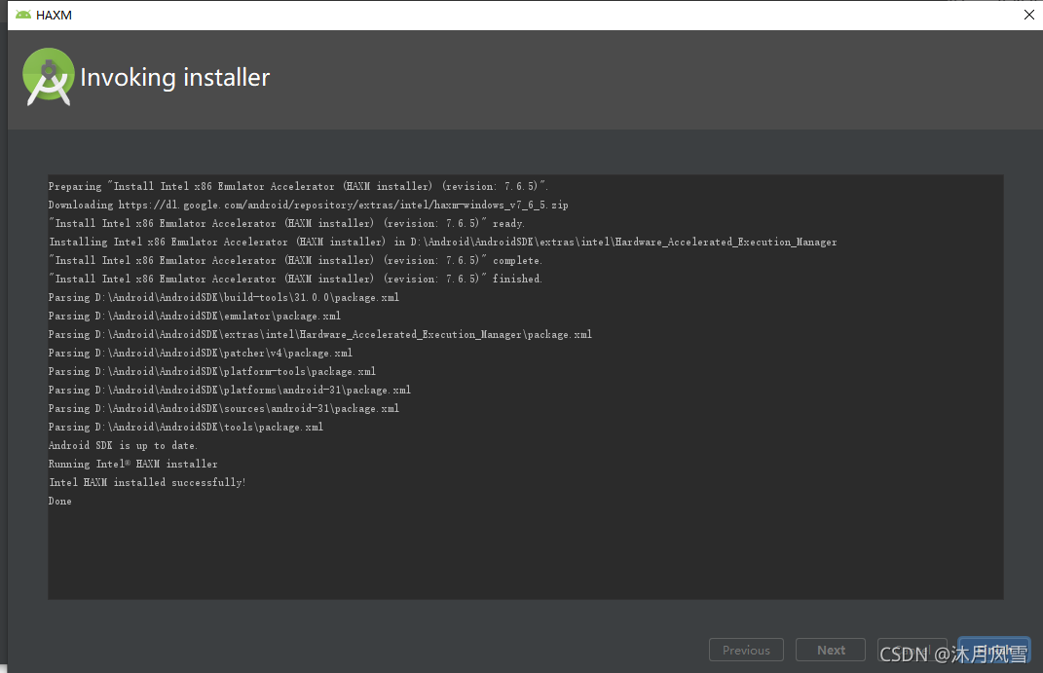Click the 'Preparing "Install Intel x86 Emulator Accelerator' log line
The width and height of the screenshot is (1043, 673).
(x=298, y=186)
